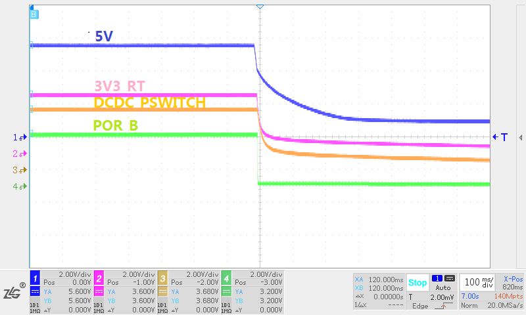Toggle channel 2 DC coupling icon
Image resolution: width=526 pixels, height=315 pixels.
point(99,291)
